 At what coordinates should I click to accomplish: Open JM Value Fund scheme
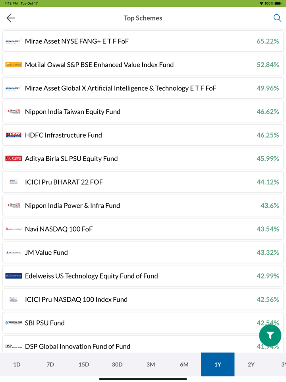click(46, 253)
